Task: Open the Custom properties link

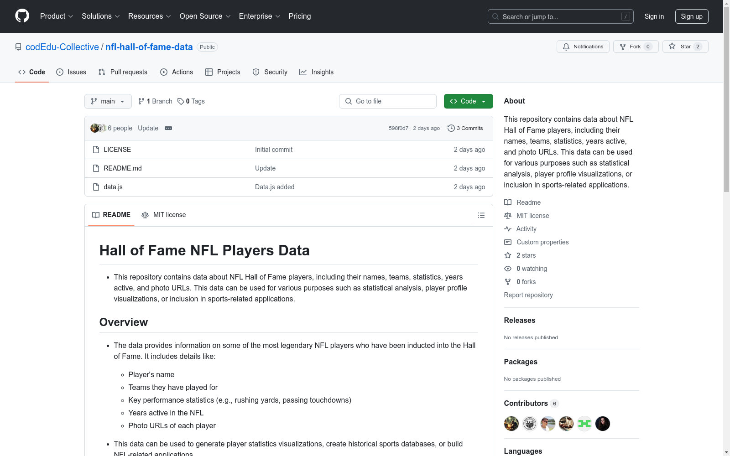Action: (537, 242)
